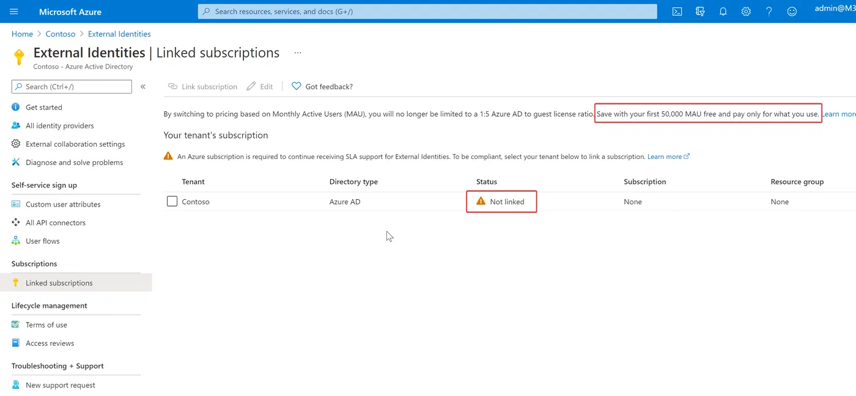This screenshot has height=396, width=856.
Task: Open Learn more link after MAU pricing text
Action: coord(839,114)
